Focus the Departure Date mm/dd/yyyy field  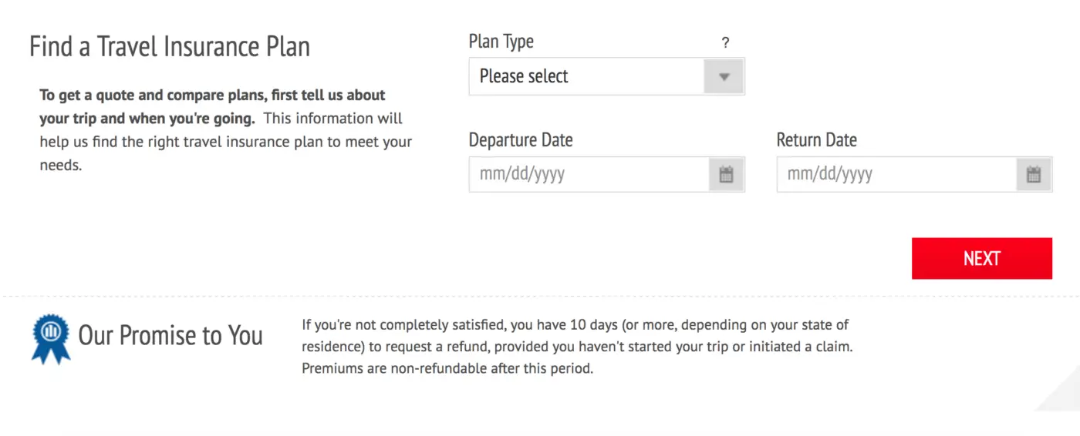click(589, 174)
